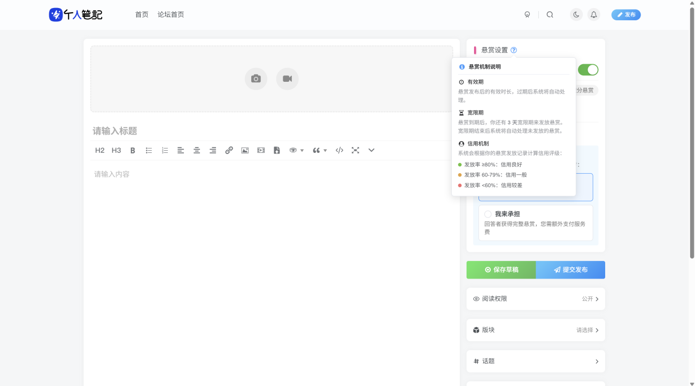Insert code block with the code icon
Image resolution: width=695 pixels, height=386 pixels.
pos(339,151)
